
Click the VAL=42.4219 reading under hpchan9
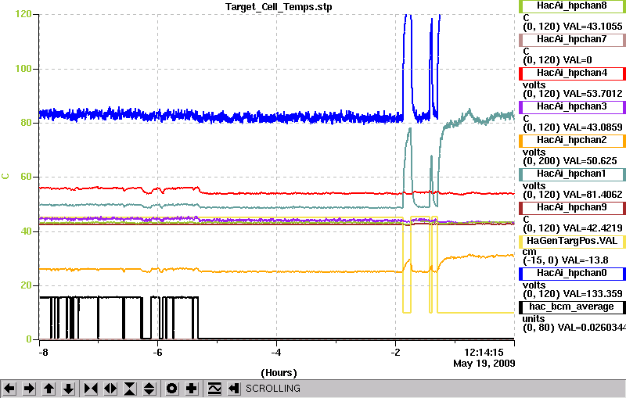pyautogui.click(x=592, y=228)
